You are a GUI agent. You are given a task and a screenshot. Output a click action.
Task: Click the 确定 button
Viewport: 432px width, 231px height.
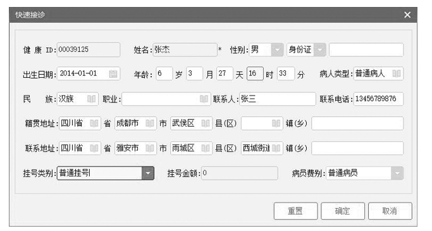pyautogui.click(x=343, y=211)
